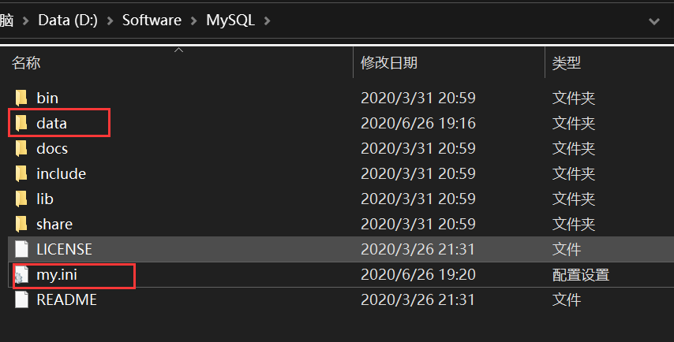This screenshot has height=342, width=674.
Task: Click the lib folder icon
Action: click(21, 199)
